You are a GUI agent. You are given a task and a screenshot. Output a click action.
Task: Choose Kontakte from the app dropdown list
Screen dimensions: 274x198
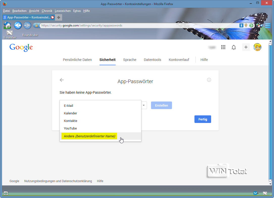click(101, 121)
